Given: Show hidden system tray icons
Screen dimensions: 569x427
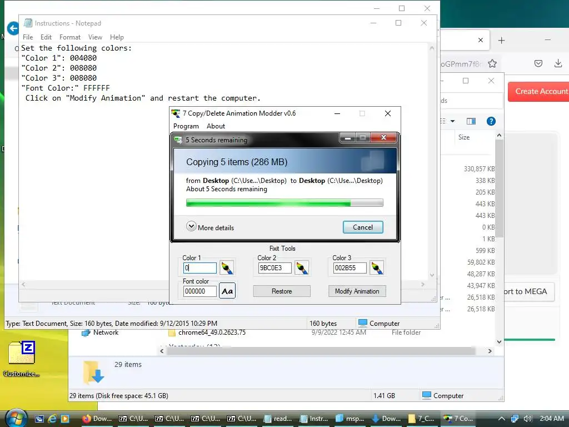Looking at the screenshot, I should pos(502,419).
